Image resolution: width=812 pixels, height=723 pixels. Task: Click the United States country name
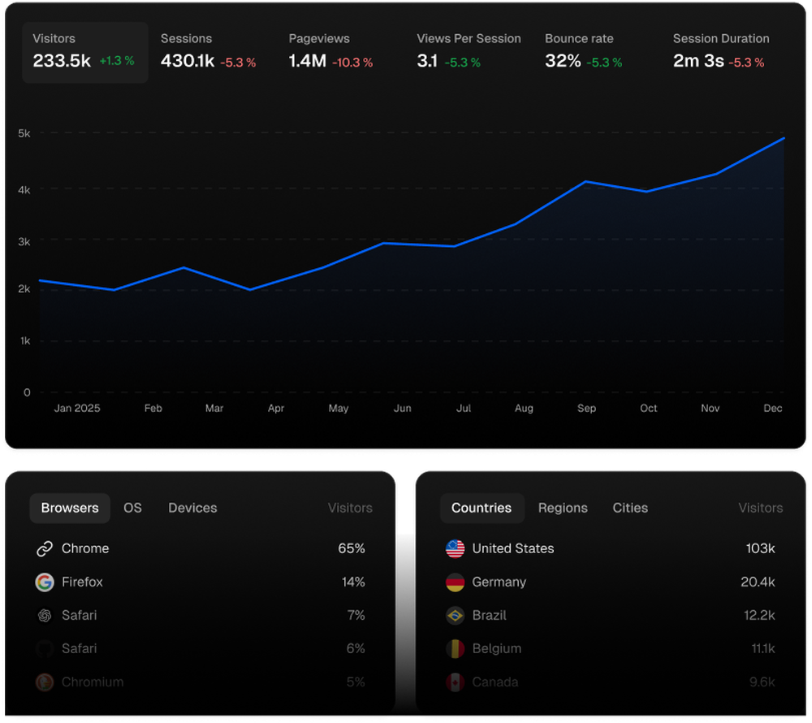point(513,548)
